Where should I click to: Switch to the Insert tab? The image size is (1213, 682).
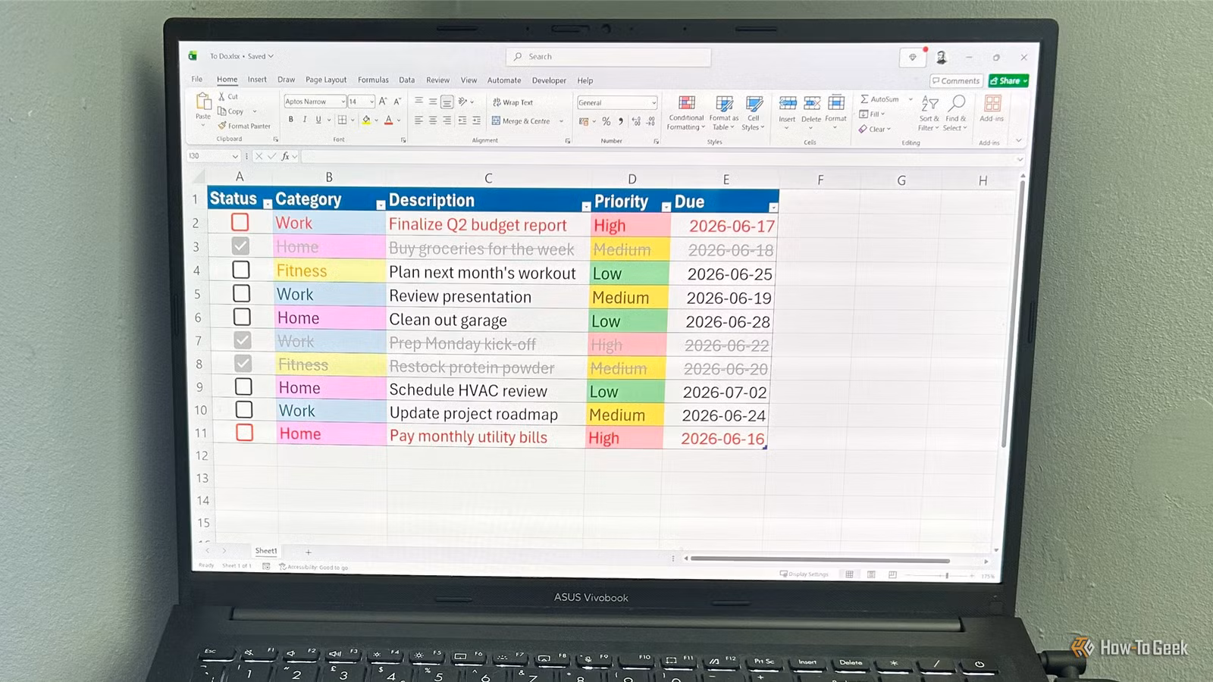tap(257, 79)
